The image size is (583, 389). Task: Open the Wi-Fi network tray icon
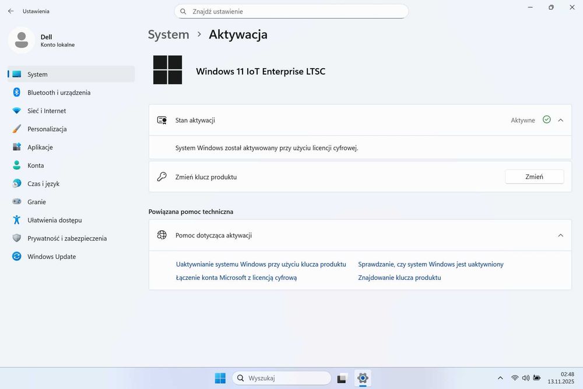click(x=515, y=378)
